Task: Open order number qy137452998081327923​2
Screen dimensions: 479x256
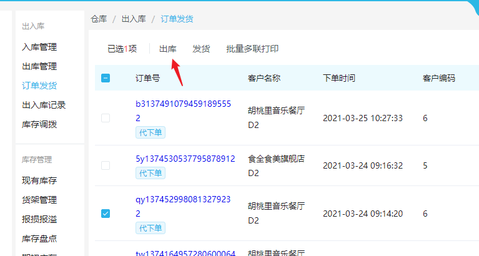Action: pos(183,207)
